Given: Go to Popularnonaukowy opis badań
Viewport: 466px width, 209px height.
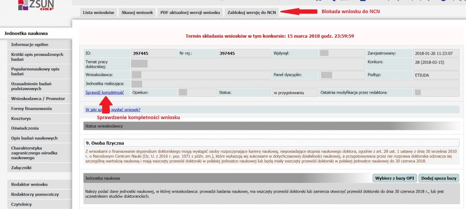Looking at the screenshot, I should pos(35,72).
